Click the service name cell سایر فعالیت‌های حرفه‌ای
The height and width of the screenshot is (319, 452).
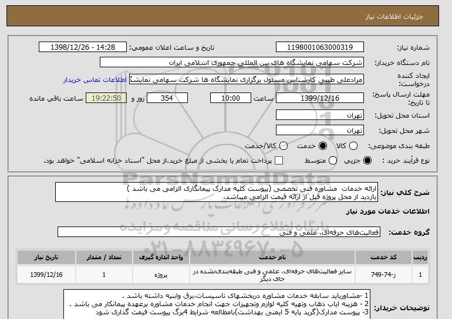click(x=272, y=275)
